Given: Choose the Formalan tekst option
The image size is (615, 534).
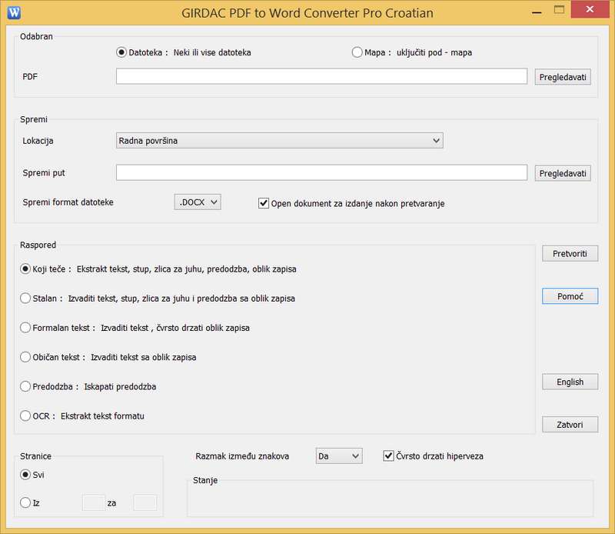Looking at the screenshot, I should (25, 327).
